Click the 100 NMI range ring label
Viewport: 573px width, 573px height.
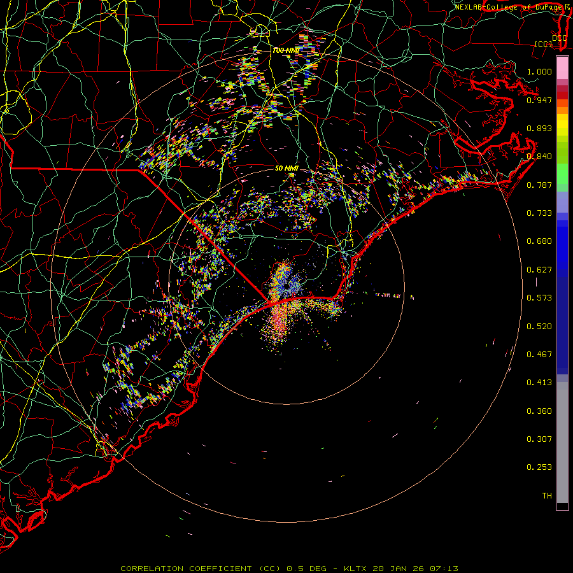pyautogui.click(x=286, y=50)
